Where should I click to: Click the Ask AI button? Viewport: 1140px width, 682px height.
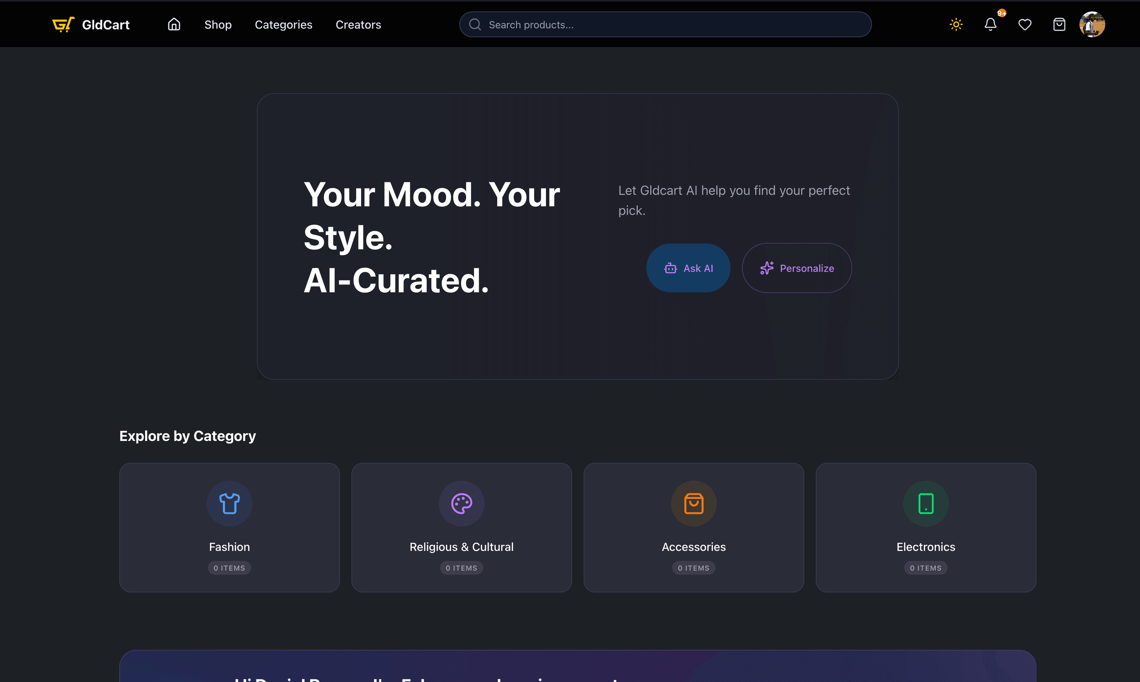point(688,268)
